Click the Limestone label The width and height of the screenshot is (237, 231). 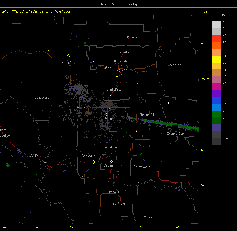(x=42, y=98)
